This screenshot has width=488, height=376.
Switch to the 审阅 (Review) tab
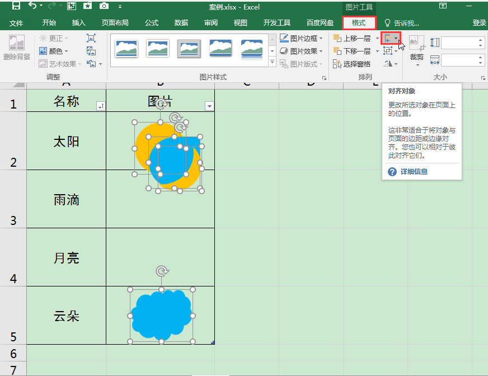210,23
